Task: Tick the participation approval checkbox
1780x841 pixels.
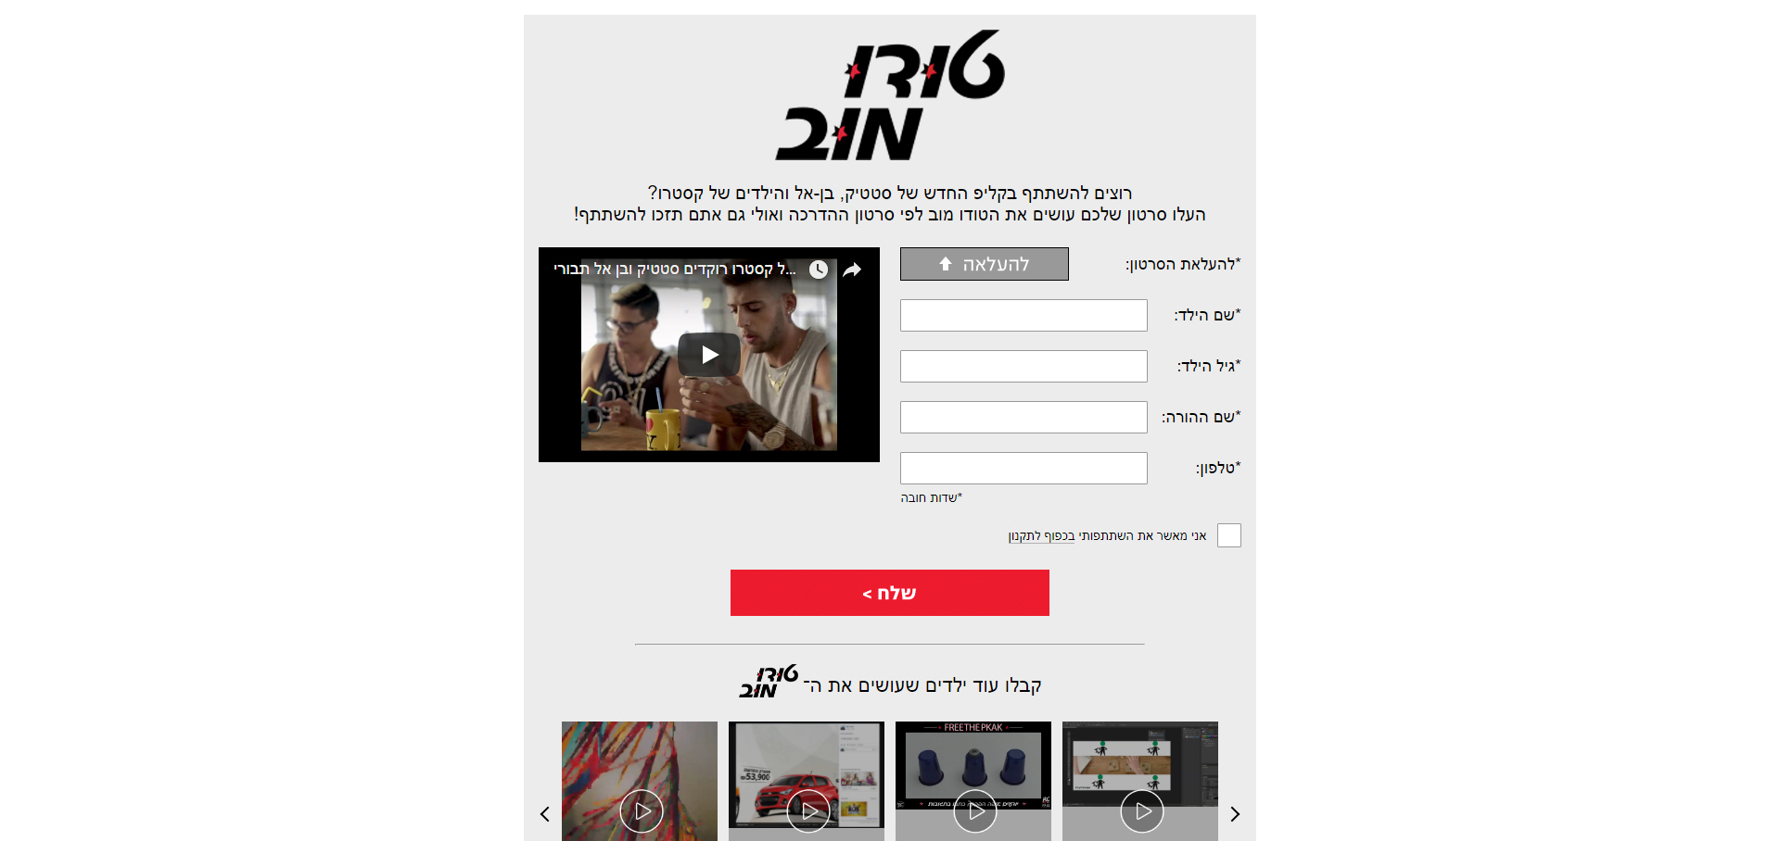Action: 1229,535
